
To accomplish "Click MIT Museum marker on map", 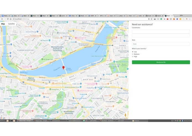I will [49, 40].
